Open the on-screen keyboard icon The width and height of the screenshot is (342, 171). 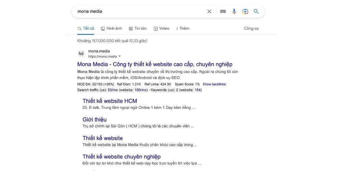click(x=223, y=11)
